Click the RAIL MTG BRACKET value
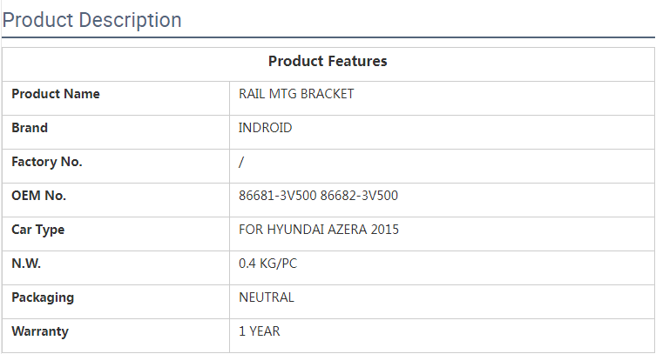 click(x=296, y=94)
